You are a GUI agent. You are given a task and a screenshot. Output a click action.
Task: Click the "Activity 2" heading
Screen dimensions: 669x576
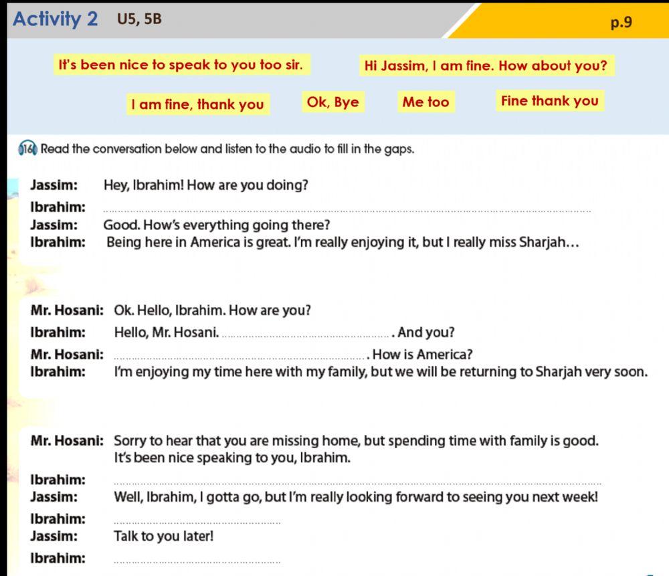pos(56,19)
